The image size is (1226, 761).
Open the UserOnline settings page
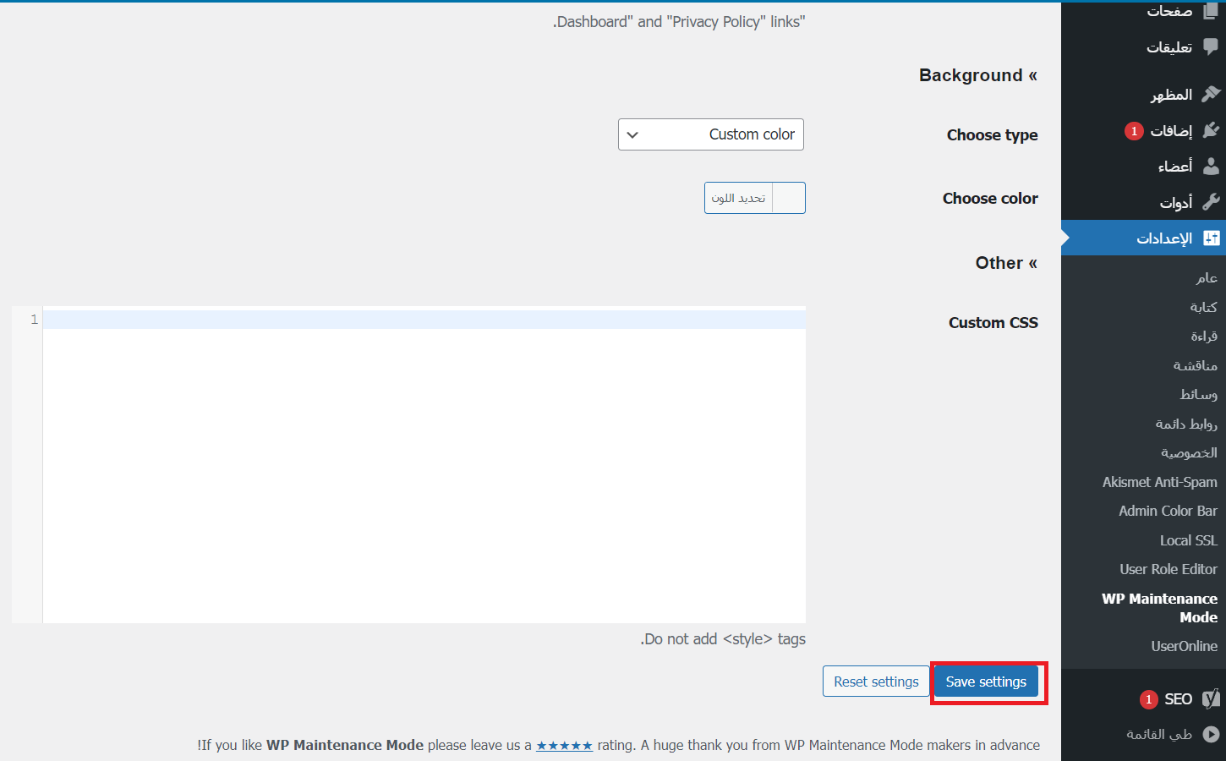pyautogui.click(x=1184, y=646)
